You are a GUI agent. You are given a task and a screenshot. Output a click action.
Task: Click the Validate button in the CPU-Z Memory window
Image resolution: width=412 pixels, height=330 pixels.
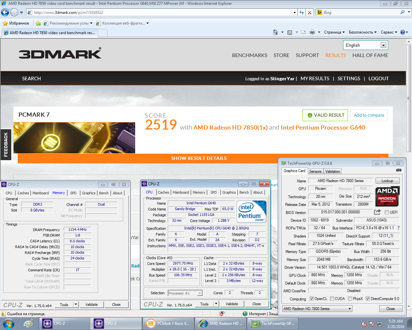pos(91,305)
